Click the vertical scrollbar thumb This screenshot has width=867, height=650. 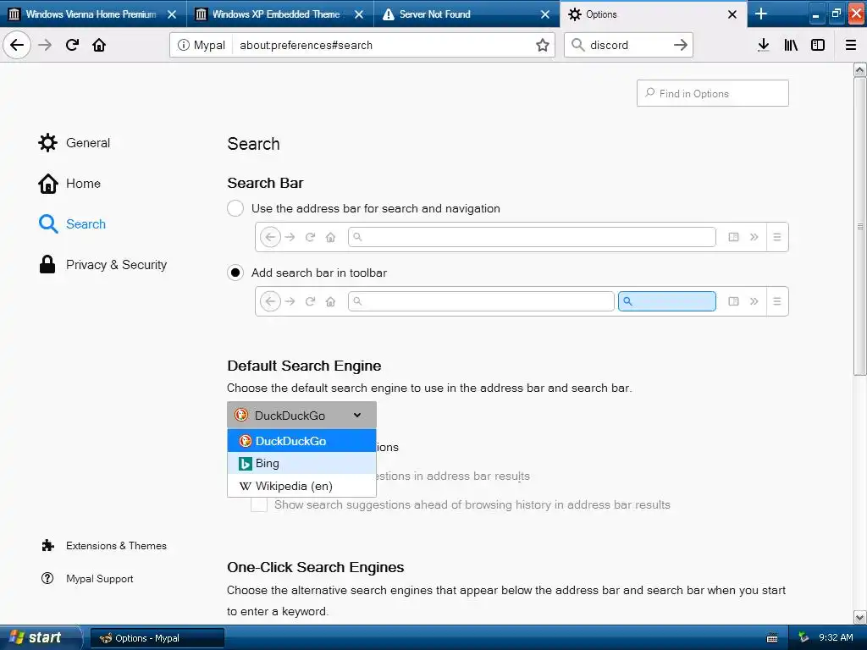859,226
